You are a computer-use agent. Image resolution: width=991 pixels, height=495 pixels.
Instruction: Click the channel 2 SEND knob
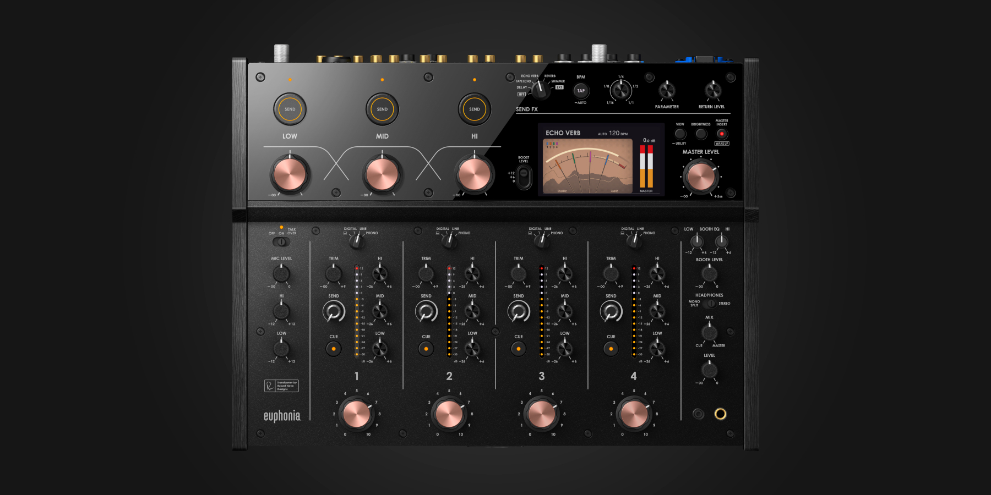[426, 312]
